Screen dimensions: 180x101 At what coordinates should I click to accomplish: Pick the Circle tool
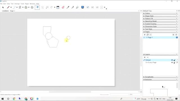pos(26,8)
